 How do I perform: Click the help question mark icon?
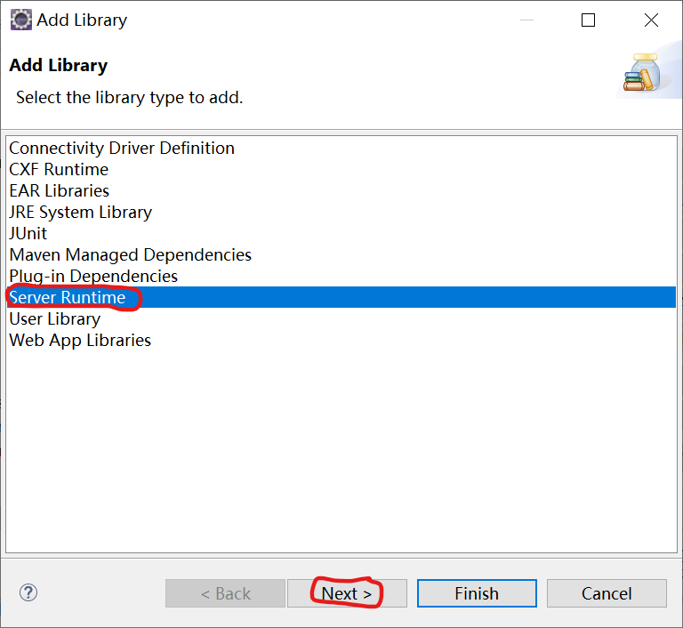click(x=28, y=592)
